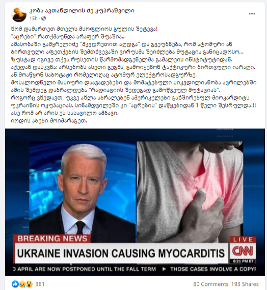The image size is (267, 290).
Task: Click the UKRAINE INVASION CAUSING MYOCARDITIS headline
Action: coord(121,253)
